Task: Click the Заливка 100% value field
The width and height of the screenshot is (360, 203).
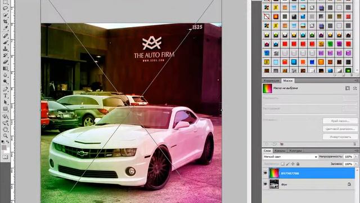Action: [349, 164]
